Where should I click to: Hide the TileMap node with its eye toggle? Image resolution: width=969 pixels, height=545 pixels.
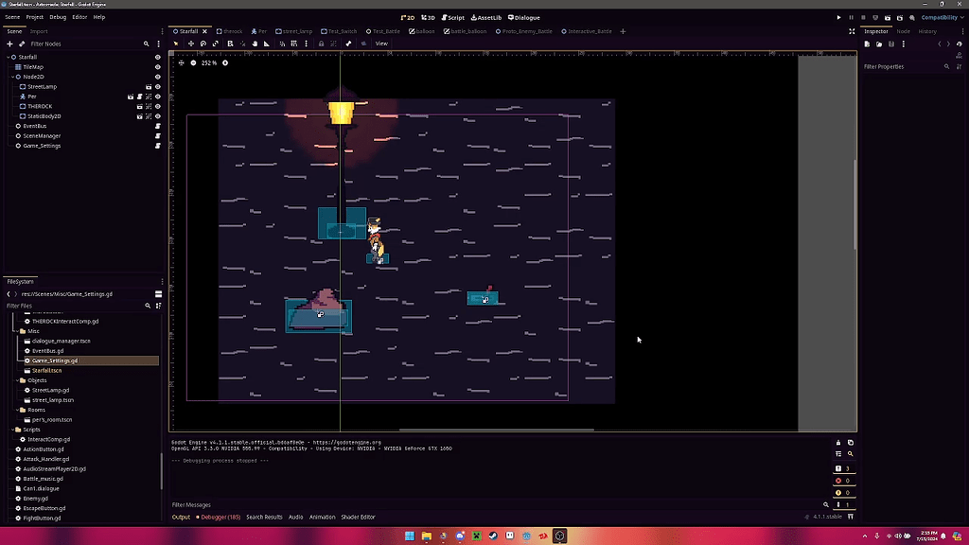157,67
